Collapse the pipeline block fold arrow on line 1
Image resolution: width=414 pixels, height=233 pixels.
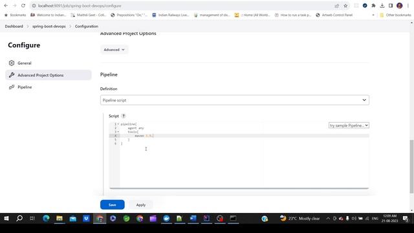pyautogui.click(x=118, y=124)
